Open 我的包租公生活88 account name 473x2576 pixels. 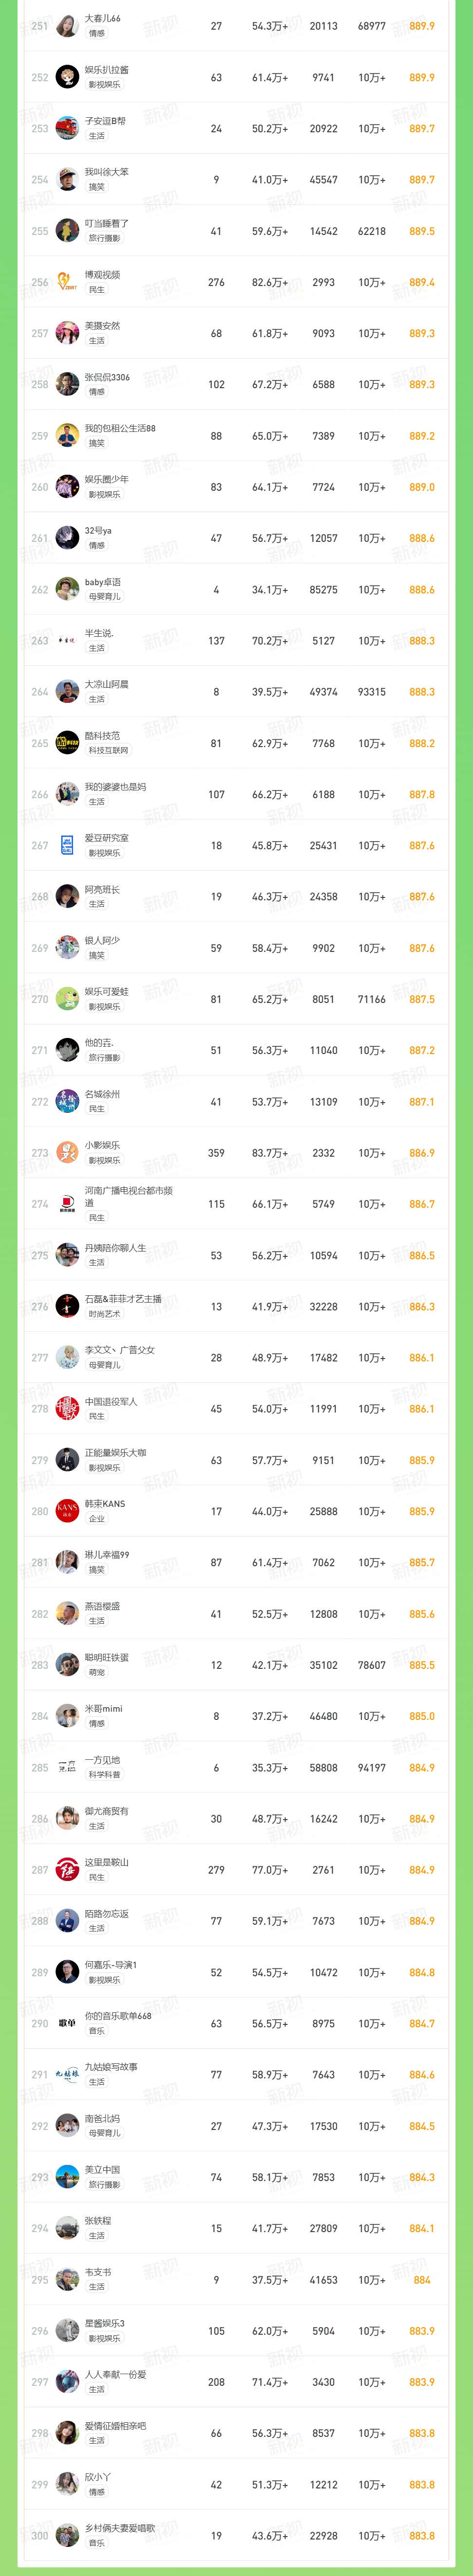point(120,428)
